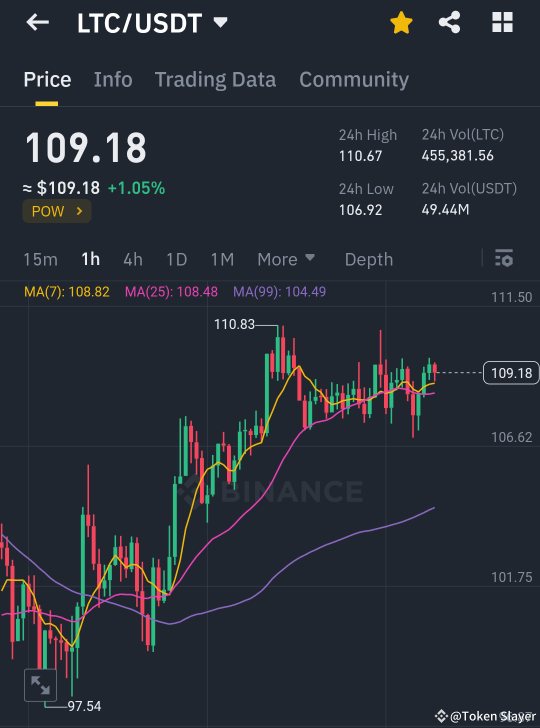Viewport: 540px width, 728px height.
Task: Star LTC/USDT as a favorite
Action: 401,22
